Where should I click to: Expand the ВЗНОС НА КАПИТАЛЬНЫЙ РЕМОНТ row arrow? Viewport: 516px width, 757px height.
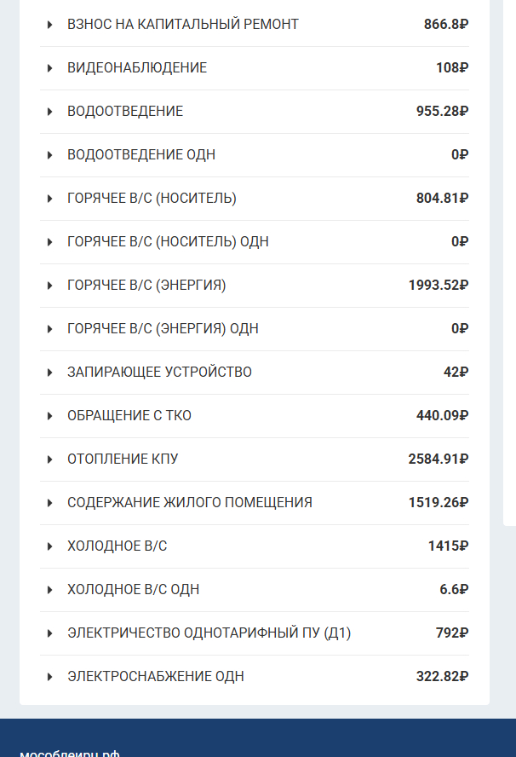coord(51,25)
